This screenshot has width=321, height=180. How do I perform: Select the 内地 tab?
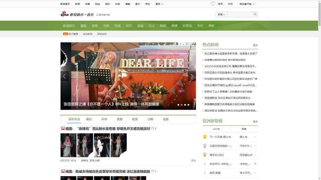pyautogui.click(x=104, y=119)
